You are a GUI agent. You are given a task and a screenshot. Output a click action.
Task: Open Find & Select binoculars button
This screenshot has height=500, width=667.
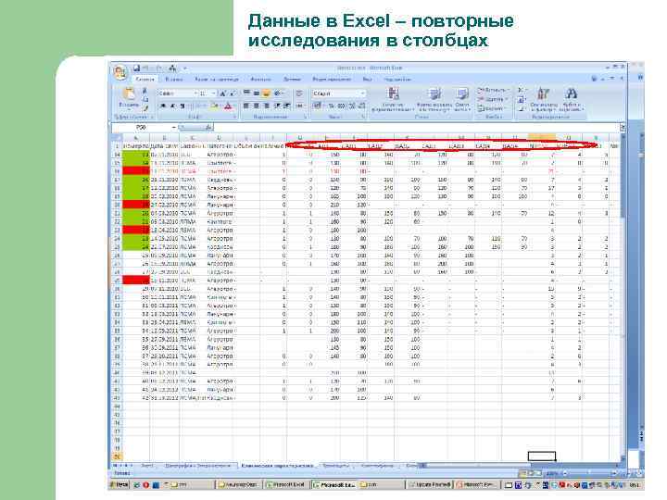tap(571, 100)
